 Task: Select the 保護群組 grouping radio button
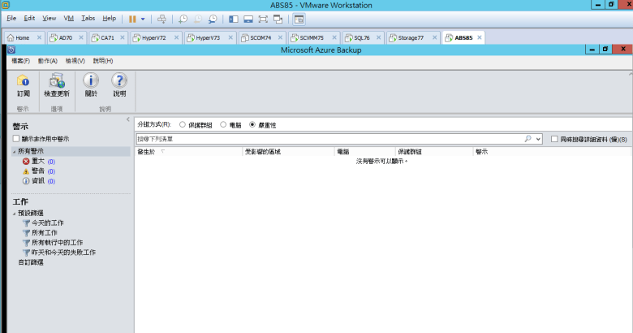(x=182, y=125)
